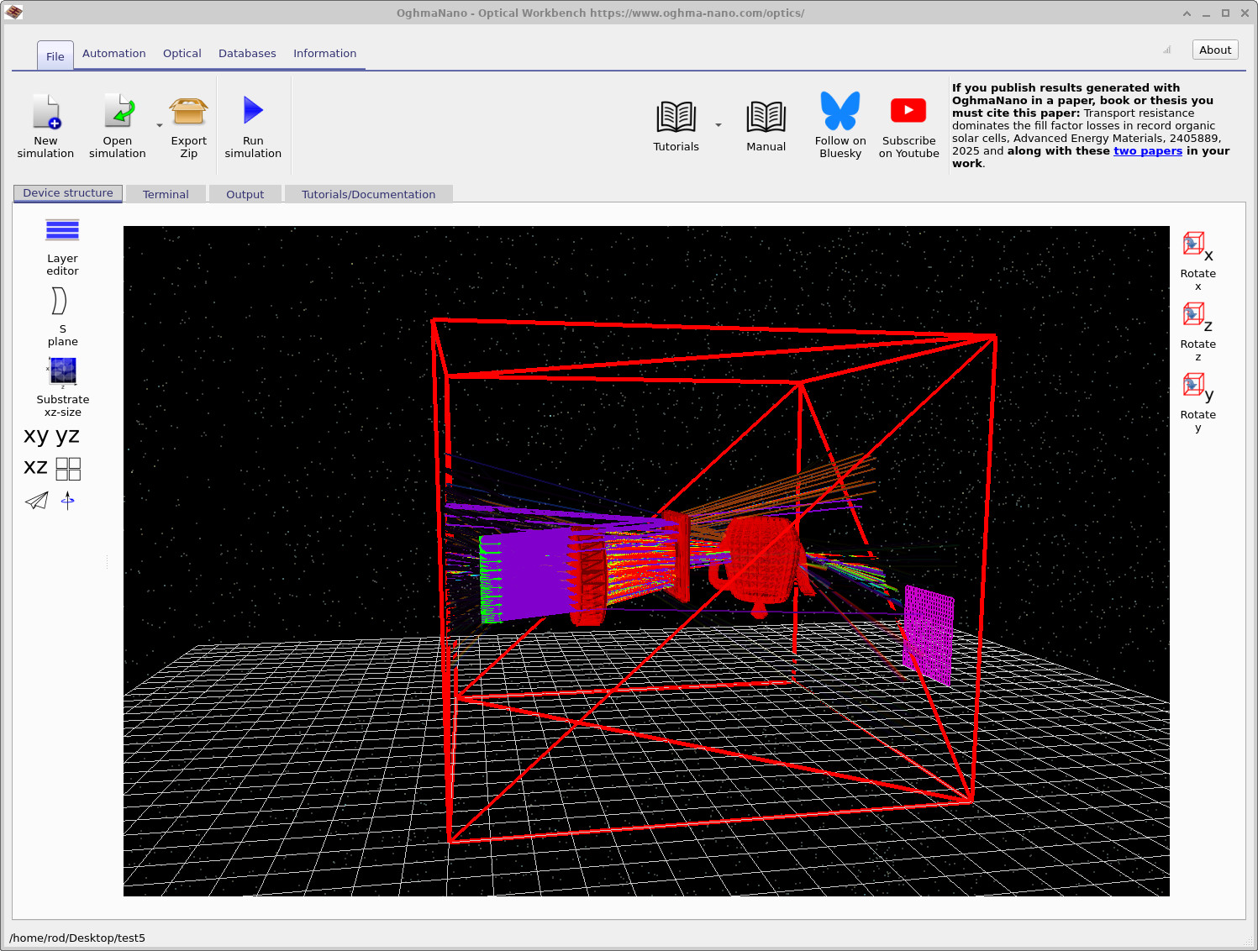Open the two papers link
The image size is (1258, 951).
[1148, 150]
